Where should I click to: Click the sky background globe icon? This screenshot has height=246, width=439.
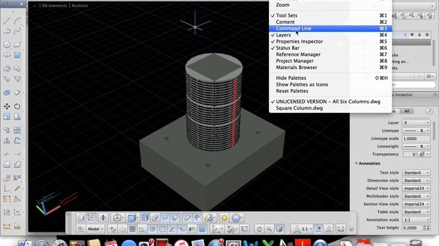pos(237,217)
